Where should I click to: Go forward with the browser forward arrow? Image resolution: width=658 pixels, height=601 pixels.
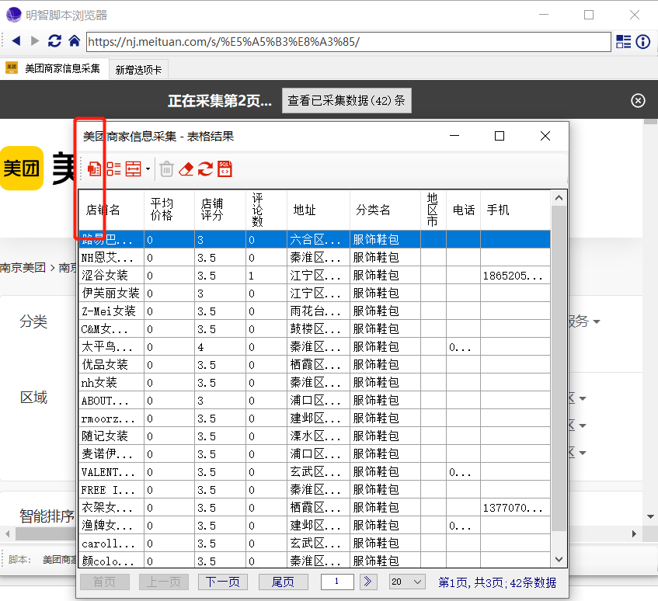pyautogui.click(x=35, y=41)
